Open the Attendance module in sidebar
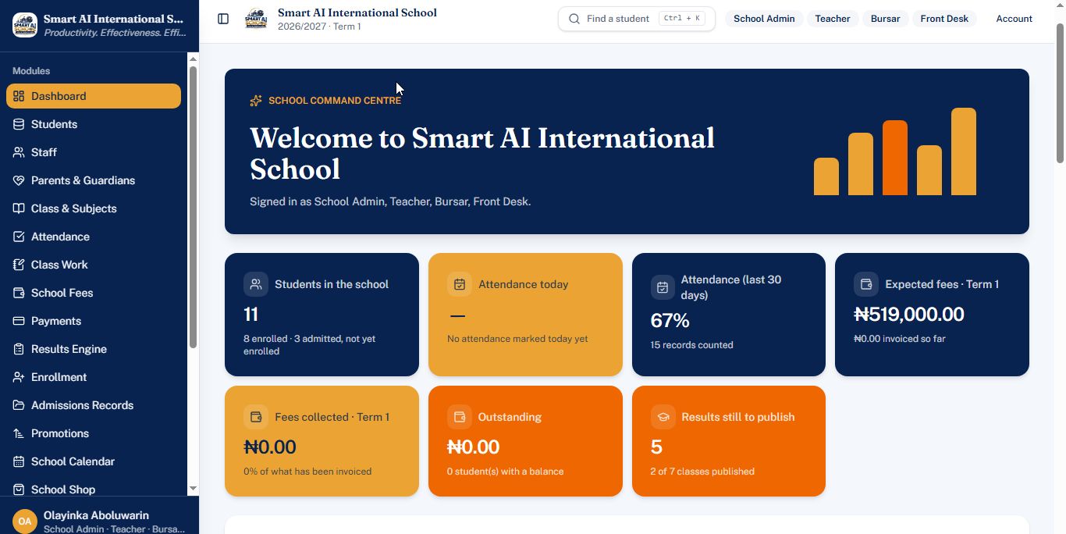 (94, 237)
